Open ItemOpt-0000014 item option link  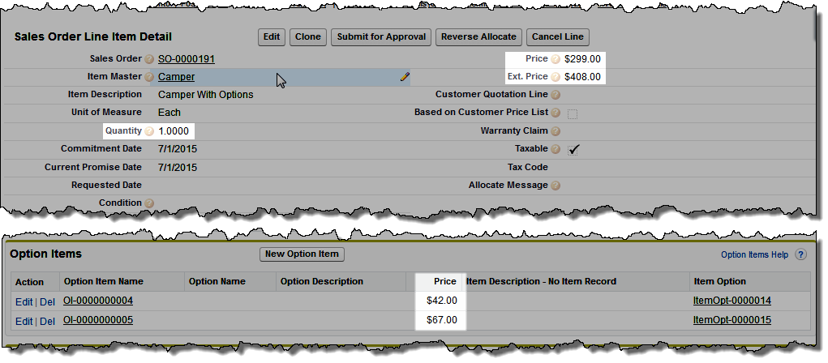pyautogui.click(x=731, y=301)
